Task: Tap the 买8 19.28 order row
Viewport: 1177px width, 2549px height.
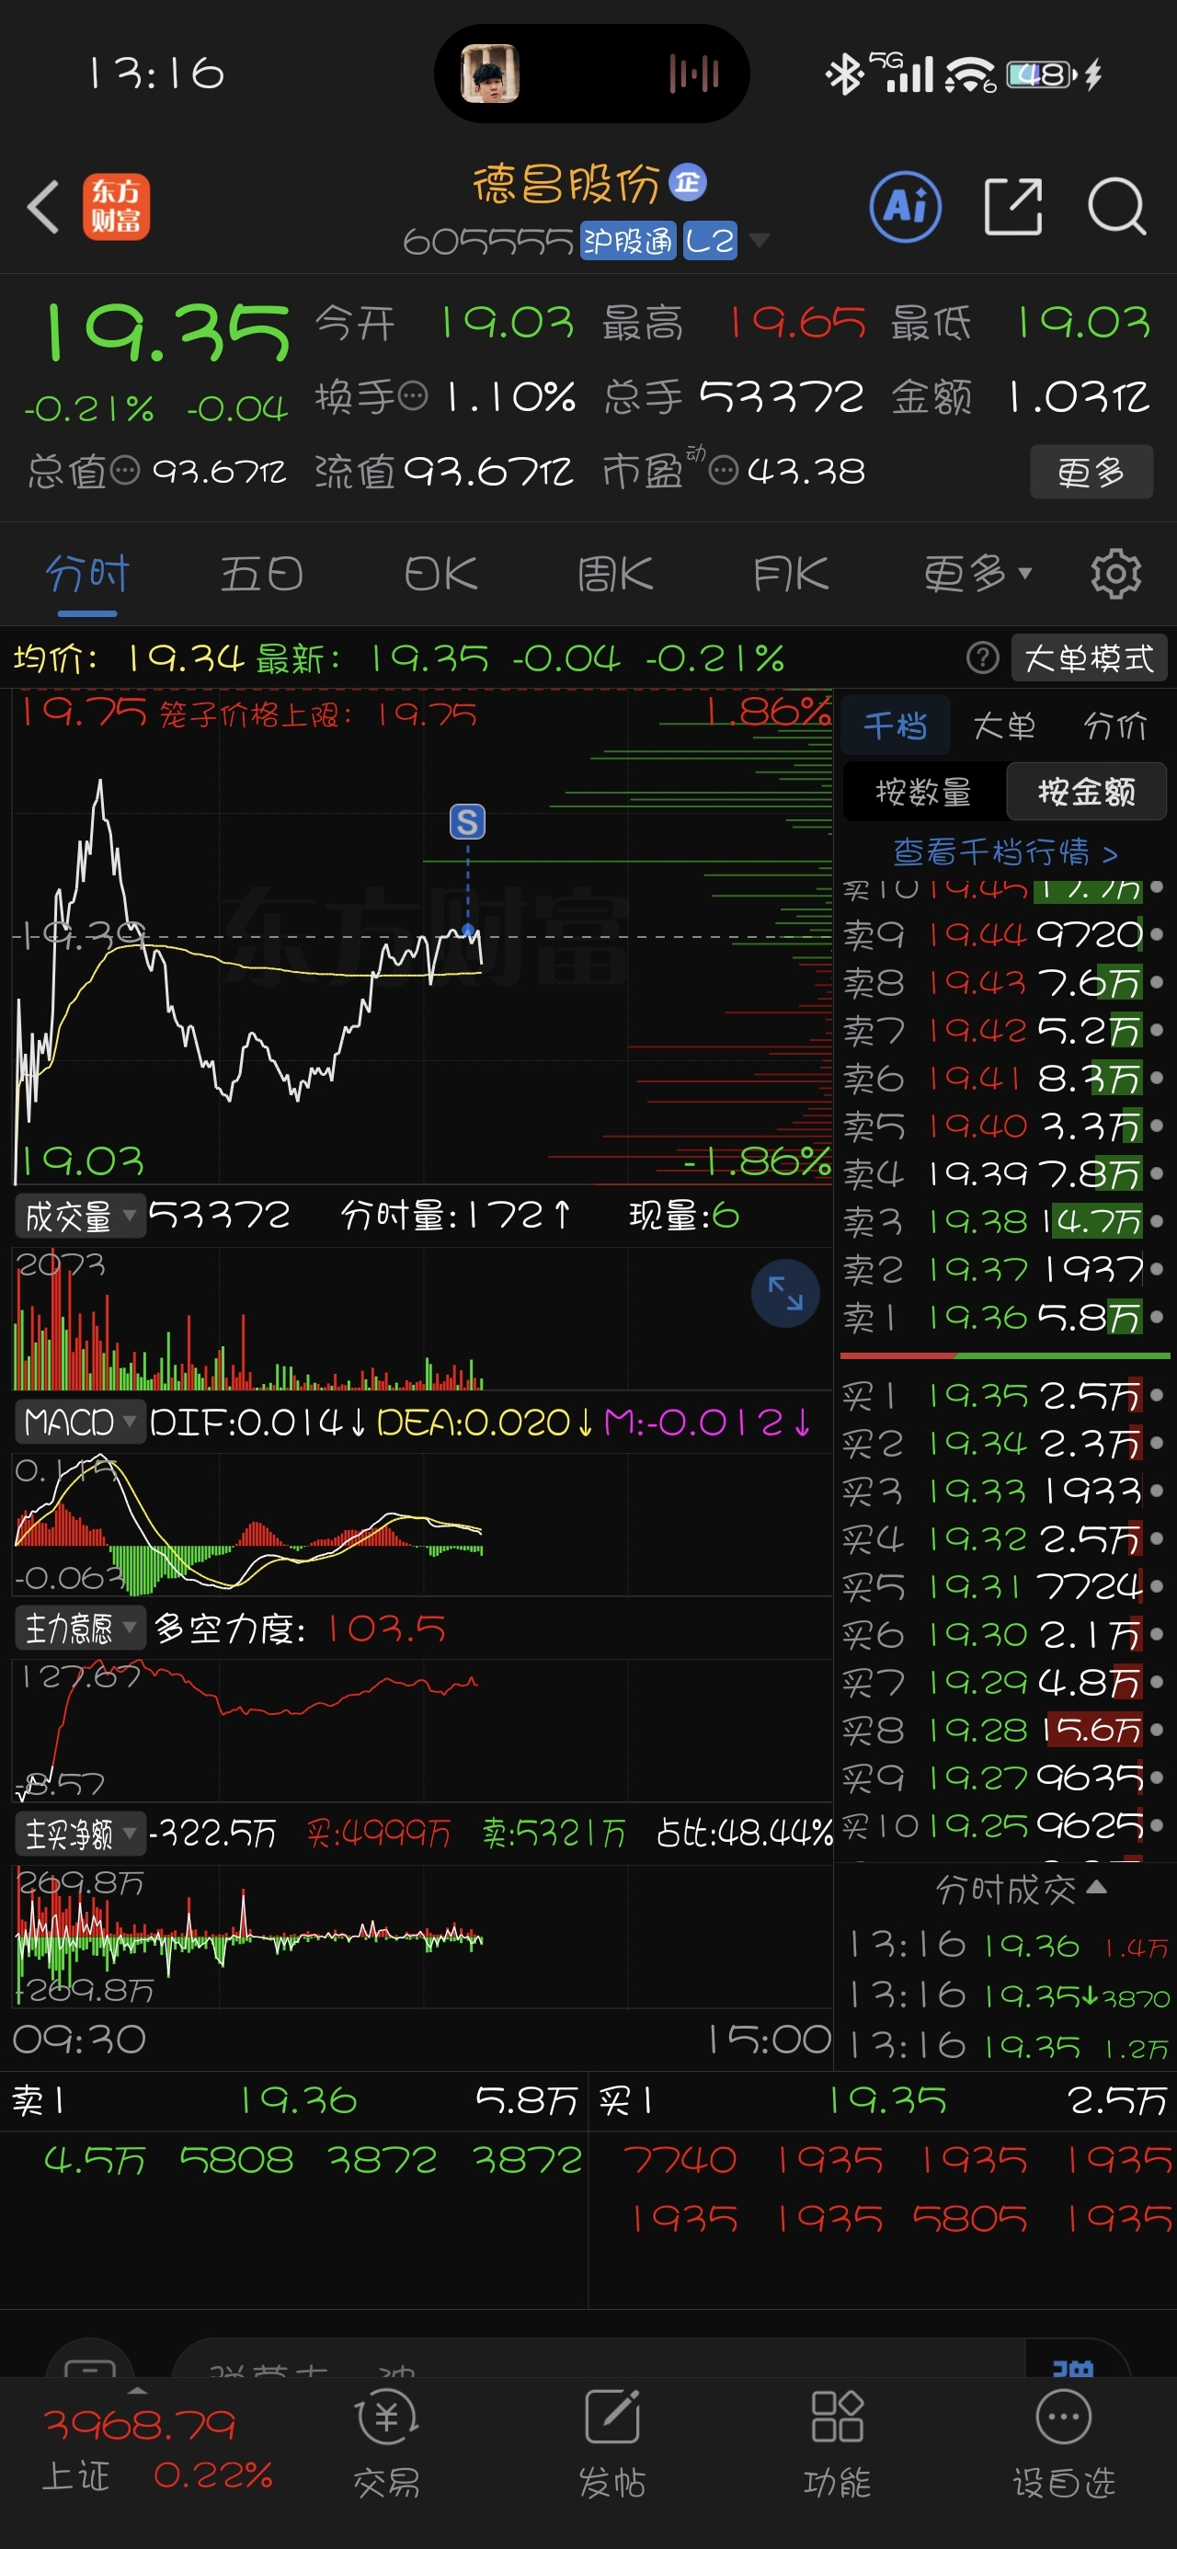Action: pos(1003,1730)
